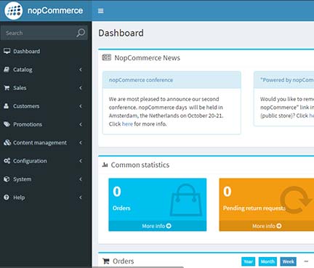Click the Promotions tags icon

(7, 124)
